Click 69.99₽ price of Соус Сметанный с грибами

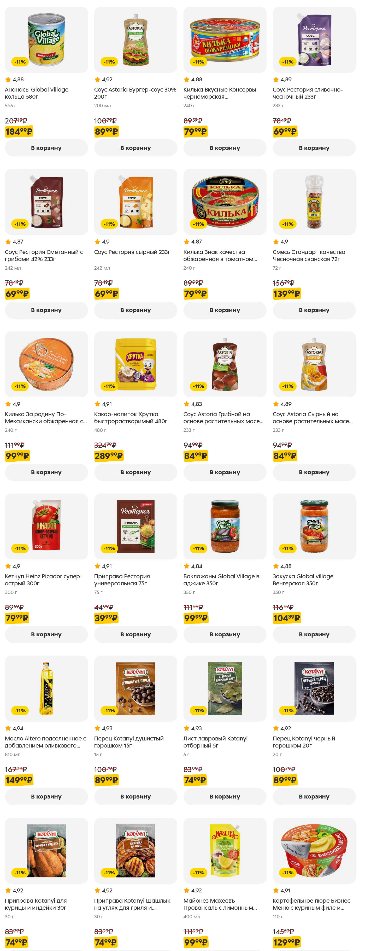tap(17, 293)
